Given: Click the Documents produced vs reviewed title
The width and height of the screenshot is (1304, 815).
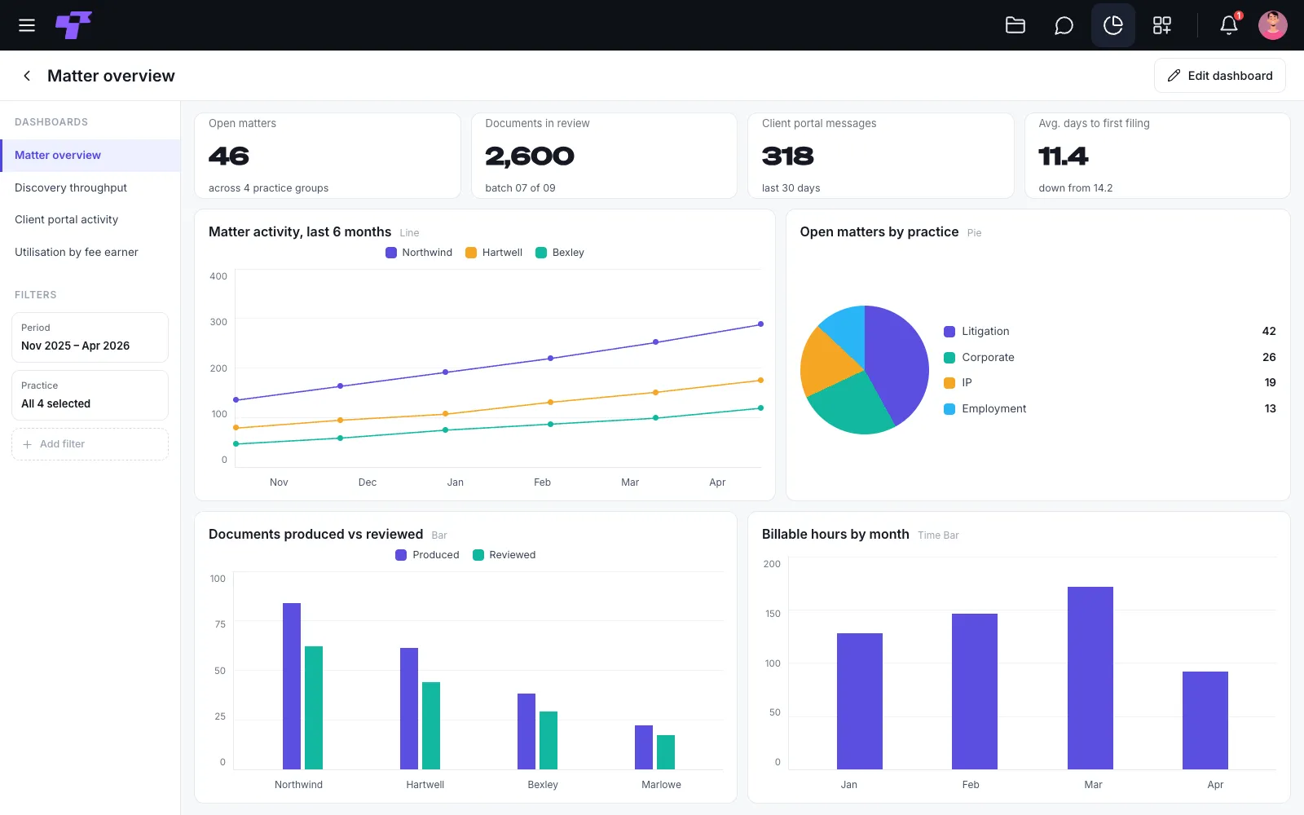Looking at the screenshot, I should coord(316,535).
